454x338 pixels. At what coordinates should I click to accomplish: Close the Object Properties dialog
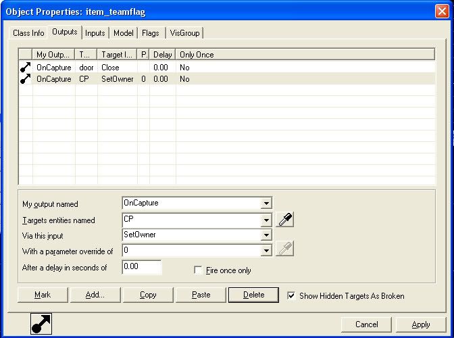point(440,13)
